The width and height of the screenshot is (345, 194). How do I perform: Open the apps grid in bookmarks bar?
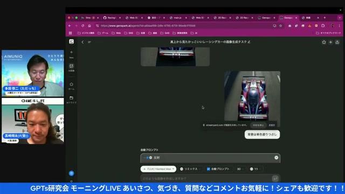[x=71, y=33]
